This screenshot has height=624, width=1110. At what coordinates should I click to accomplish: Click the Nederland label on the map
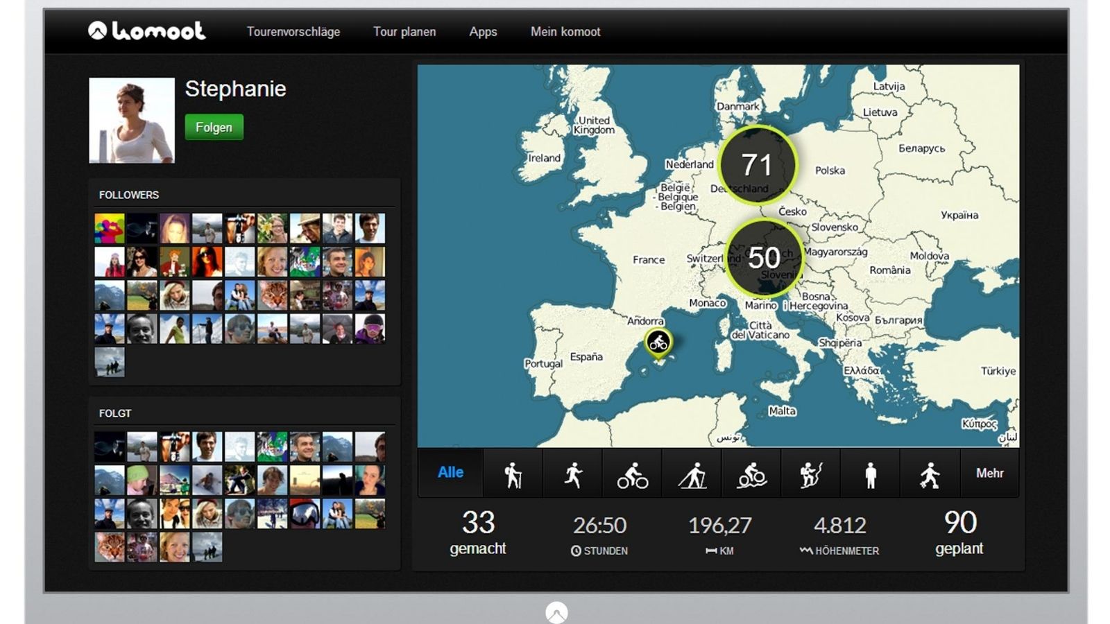pos(690,164)
